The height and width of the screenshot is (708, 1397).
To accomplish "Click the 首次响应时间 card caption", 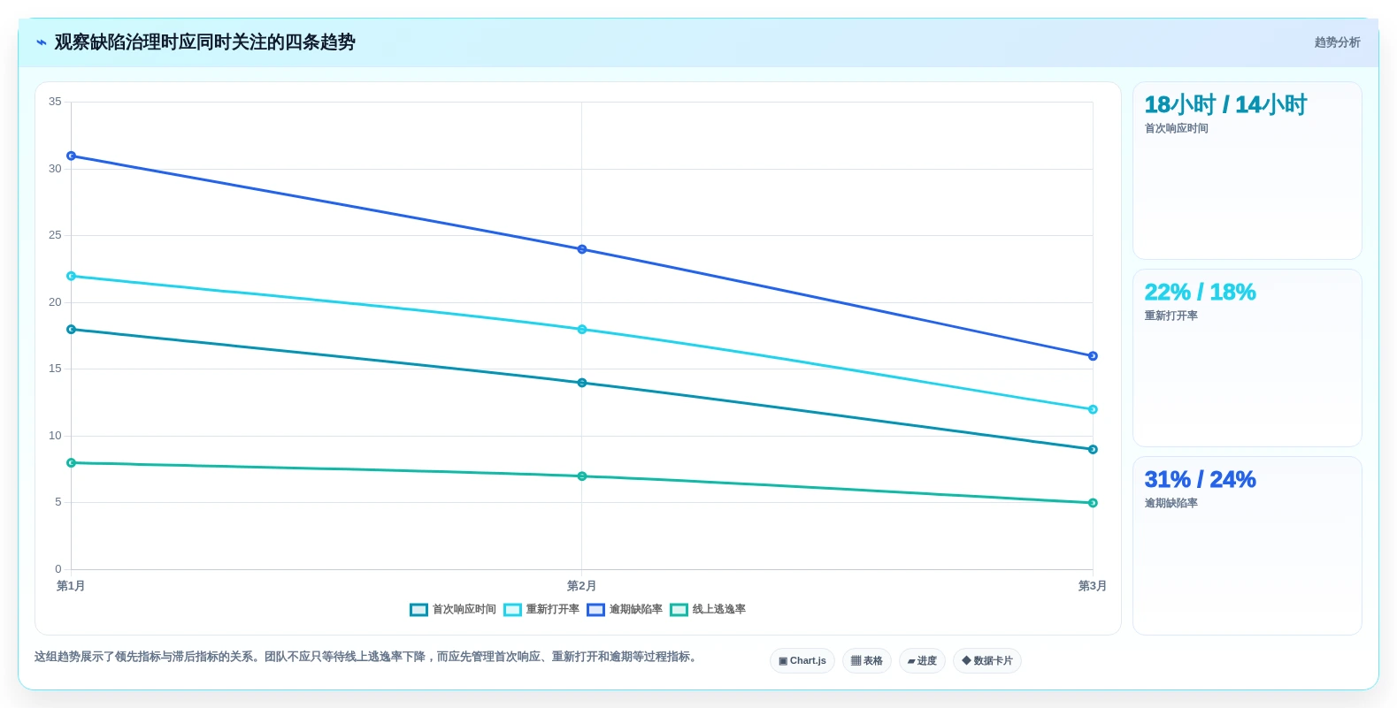I will click(x=1177, y=129).
